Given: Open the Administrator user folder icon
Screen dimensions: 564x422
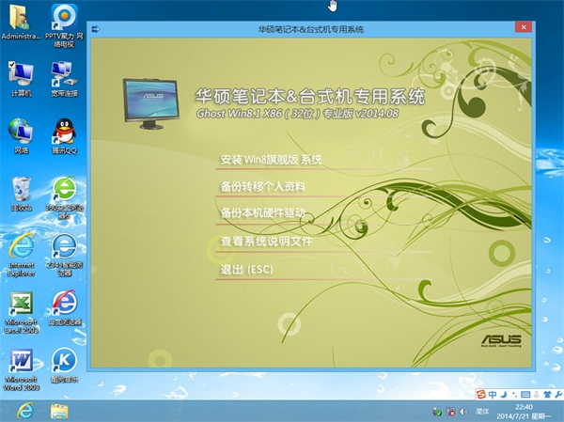Looking at the screenshot, I should click(21, 19).
